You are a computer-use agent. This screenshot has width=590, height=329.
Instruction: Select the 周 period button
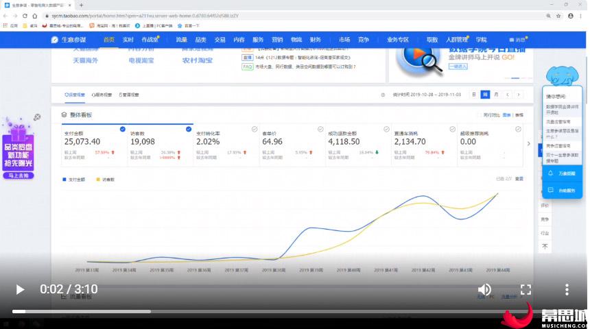click(x=485, y=95)
